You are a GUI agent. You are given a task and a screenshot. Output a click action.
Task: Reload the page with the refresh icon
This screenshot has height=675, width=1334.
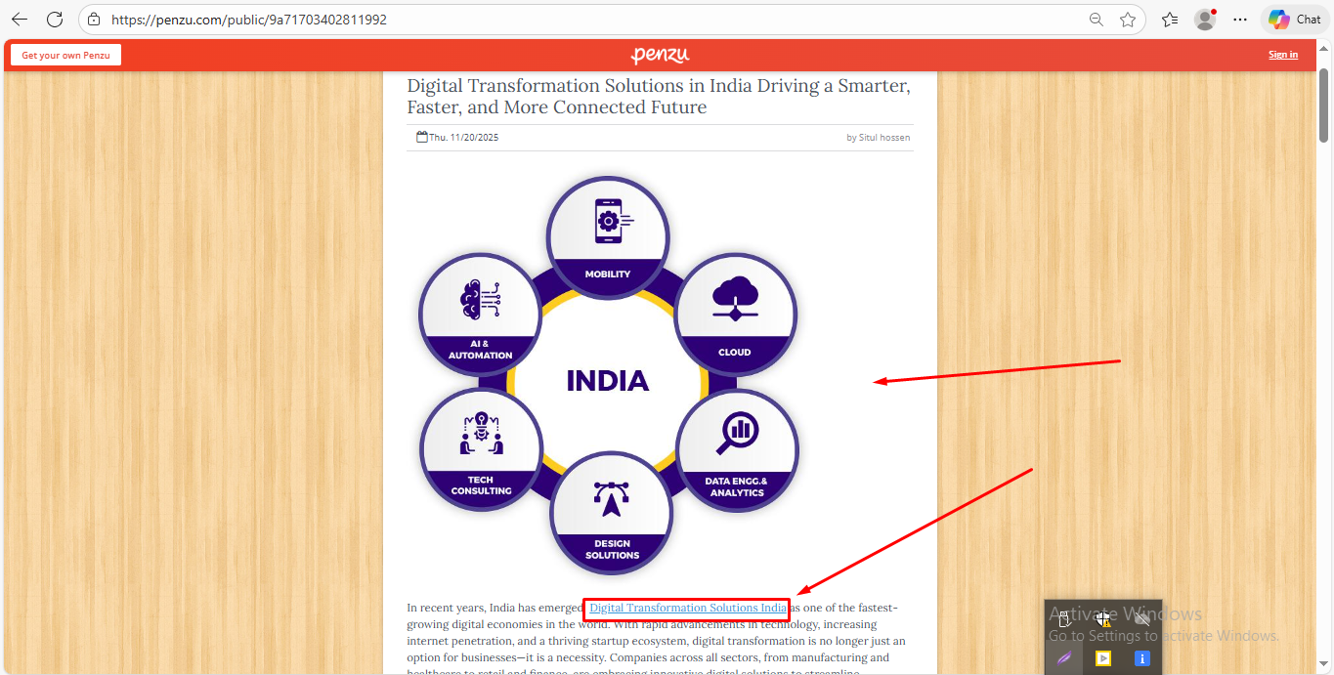[x=55, y=20]
